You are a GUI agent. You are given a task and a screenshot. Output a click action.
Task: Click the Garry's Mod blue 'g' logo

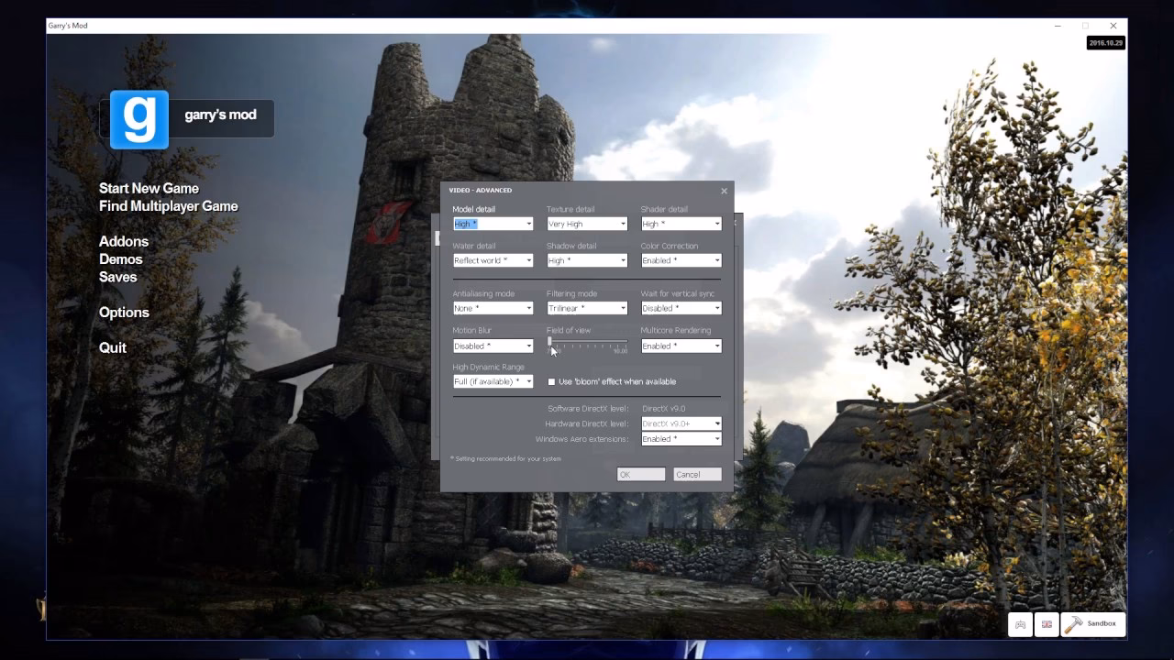(139, 119)
